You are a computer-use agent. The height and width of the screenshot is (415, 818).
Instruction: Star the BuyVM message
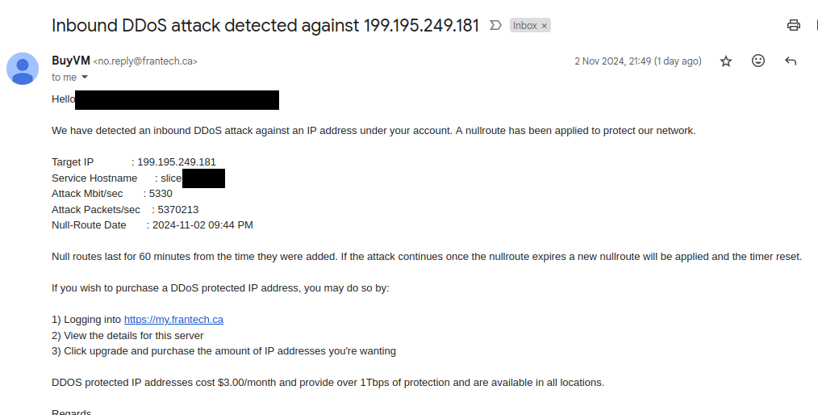click(726, 61)
